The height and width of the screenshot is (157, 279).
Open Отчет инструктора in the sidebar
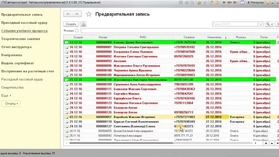(17, 47)
